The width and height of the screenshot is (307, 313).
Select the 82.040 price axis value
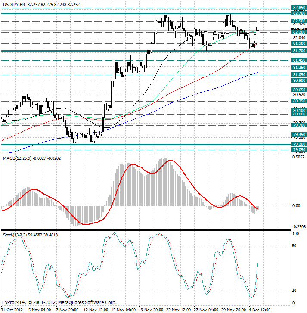[299, 38]
